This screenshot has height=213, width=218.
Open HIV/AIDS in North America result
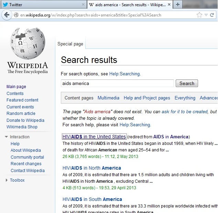tap(91, 168)
